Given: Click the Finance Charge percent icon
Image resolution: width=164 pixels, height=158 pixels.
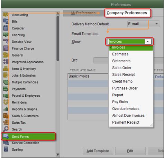Looking at the screenshot, I should 6,48.
